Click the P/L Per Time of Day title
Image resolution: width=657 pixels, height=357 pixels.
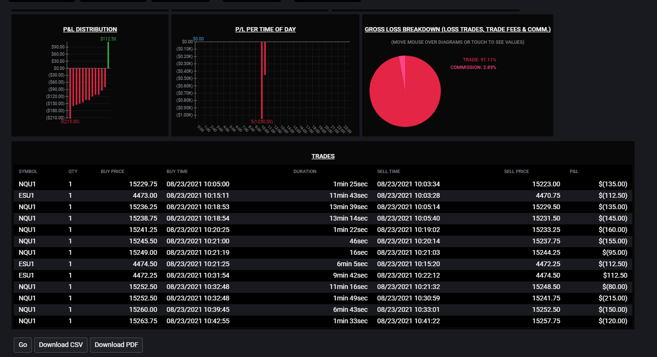266,29
